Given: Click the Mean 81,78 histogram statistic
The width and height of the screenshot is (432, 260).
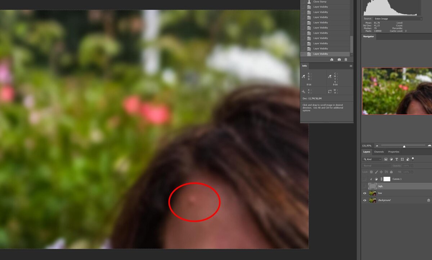Looking at the screenshot, I should point(372,23).
